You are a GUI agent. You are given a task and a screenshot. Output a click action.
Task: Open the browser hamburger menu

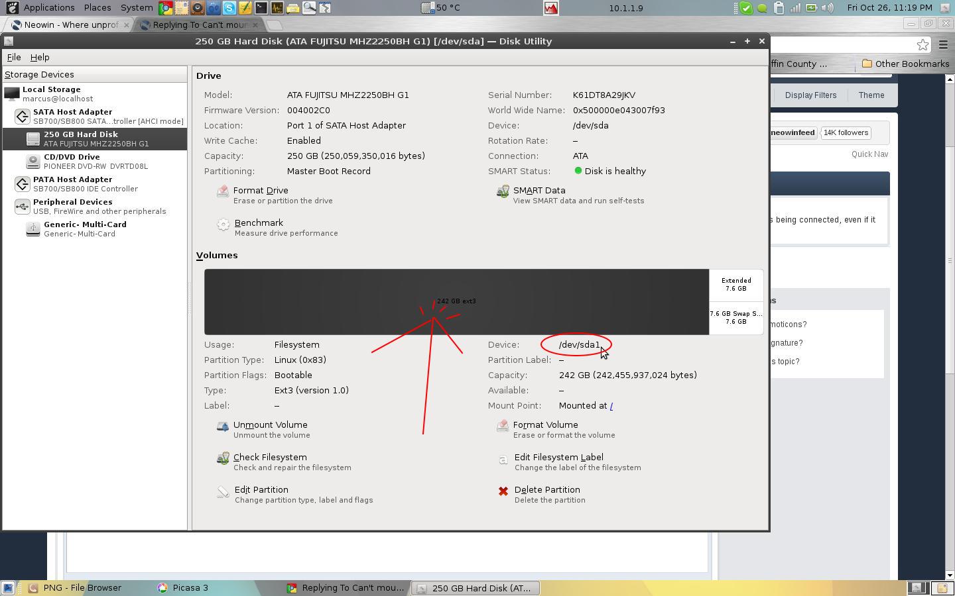pyautogui.click(x=943, y=44)
